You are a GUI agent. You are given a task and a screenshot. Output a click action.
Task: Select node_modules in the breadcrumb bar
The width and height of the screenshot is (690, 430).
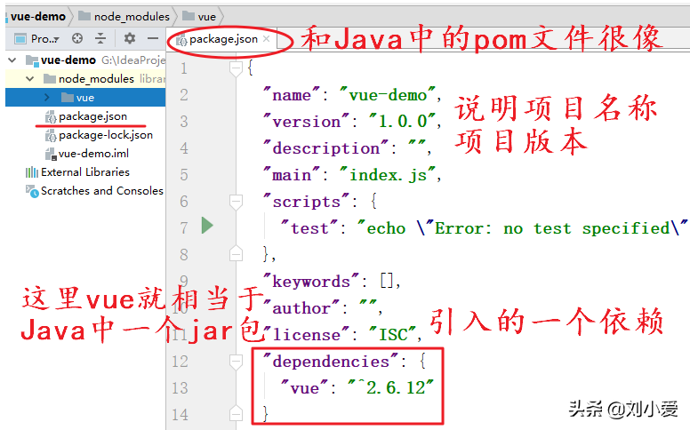[x=129, y=16]
